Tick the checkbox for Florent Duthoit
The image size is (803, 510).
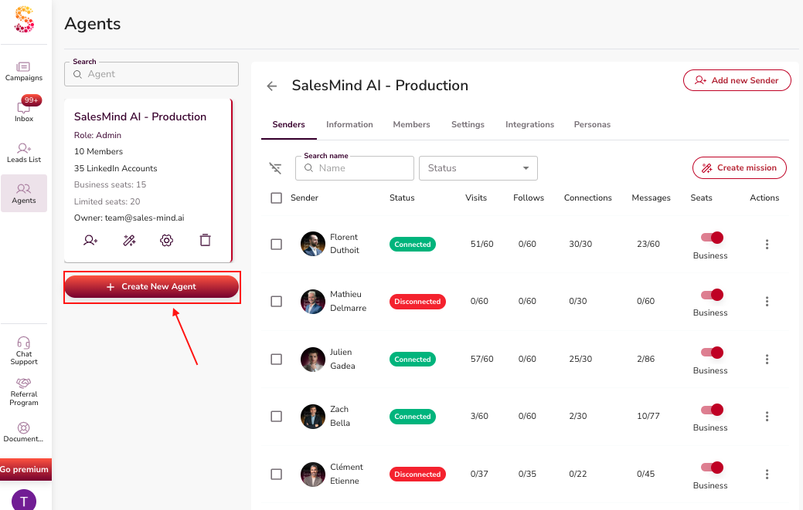click(277, 245)
